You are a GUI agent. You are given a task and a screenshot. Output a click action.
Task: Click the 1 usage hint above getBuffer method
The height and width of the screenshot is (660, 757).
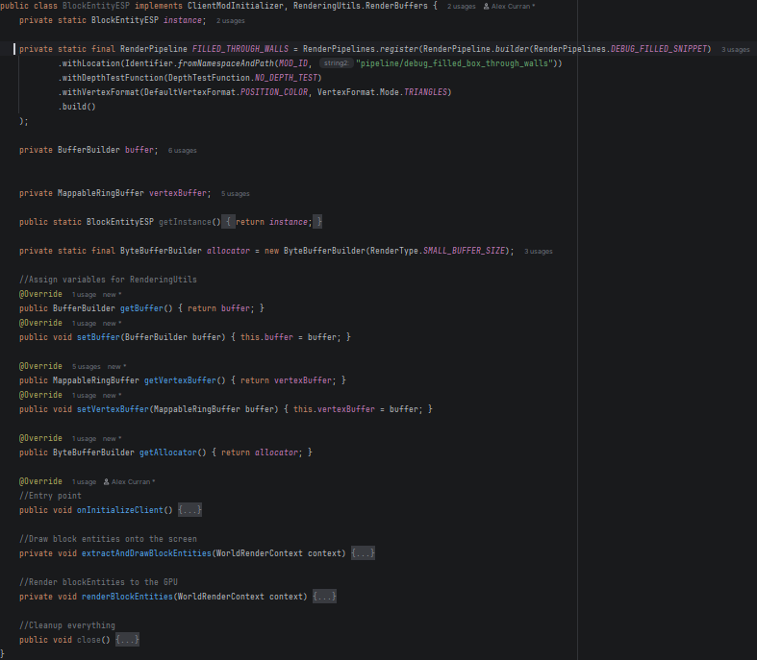point(84,294)
